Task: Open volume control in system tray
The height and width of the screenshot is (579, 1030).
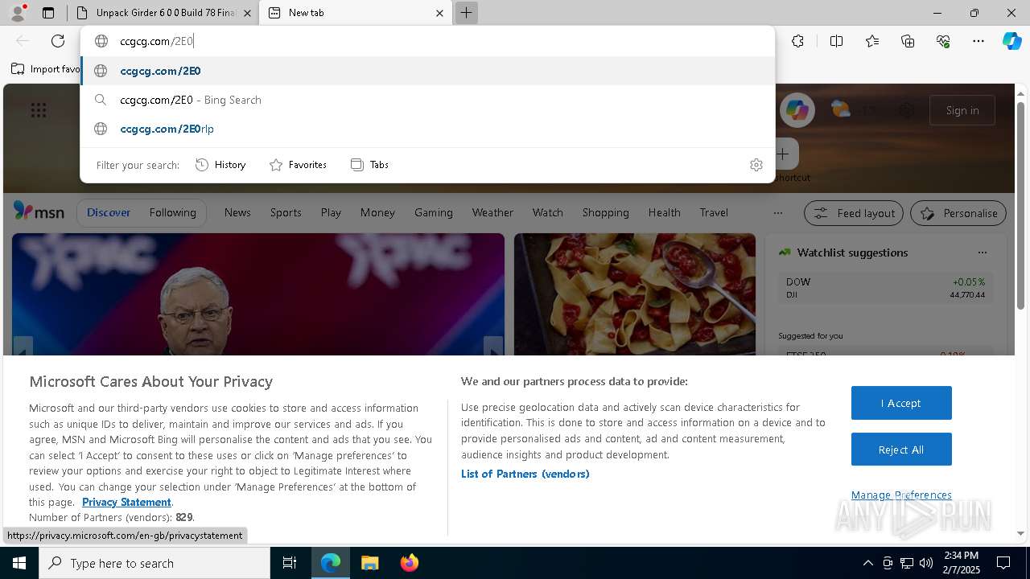Action: (926, 563)
